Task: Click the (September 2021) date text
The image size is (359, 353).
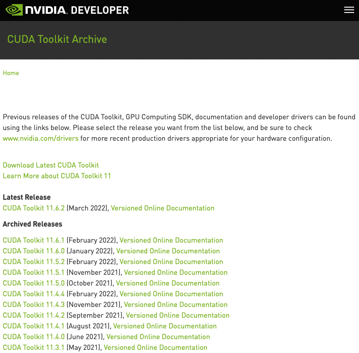Action: (94, 315)
